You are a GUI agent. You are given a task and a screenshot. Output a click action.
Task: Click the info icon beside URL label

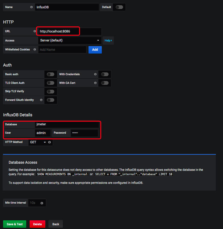pyautogui.click(x=35, y=31)
